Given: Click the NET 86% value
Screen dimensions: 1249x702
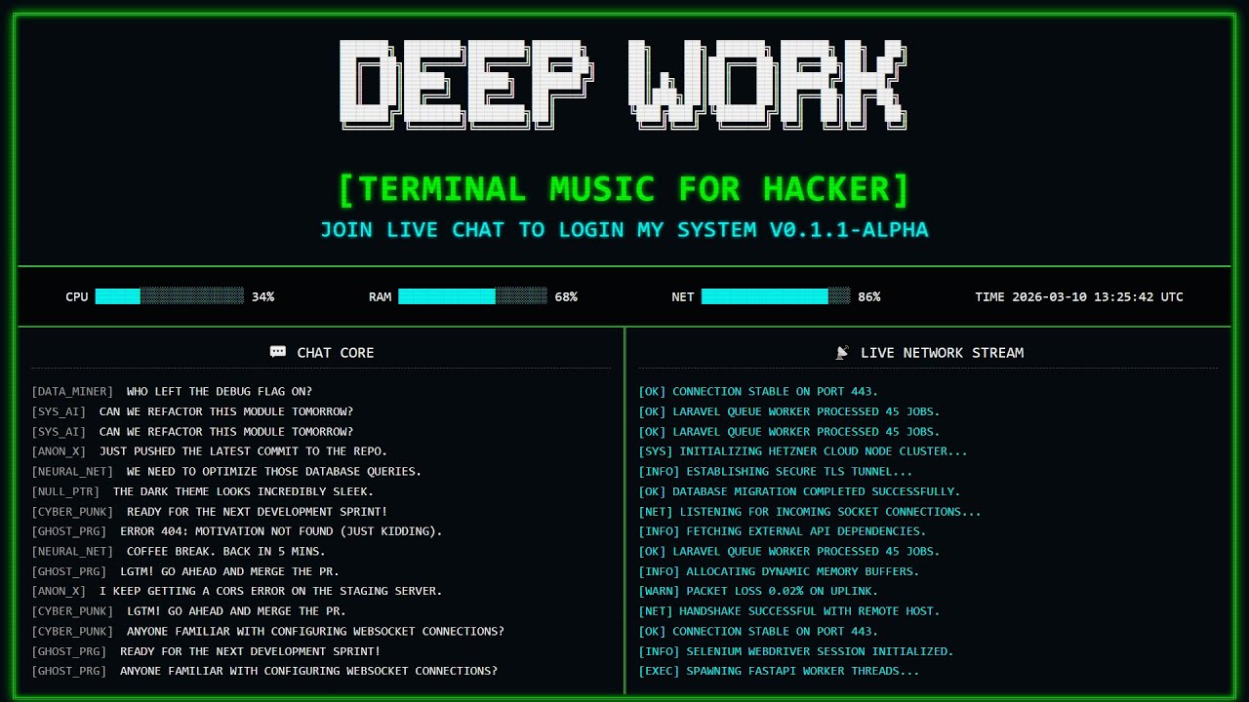Looking at the screenshot, I should (x=869, y=296).
